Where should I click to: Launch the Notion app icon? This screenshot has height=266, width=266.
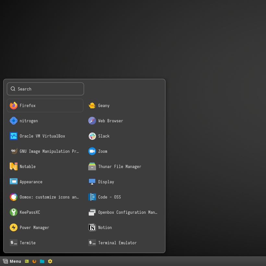(92, 227)
